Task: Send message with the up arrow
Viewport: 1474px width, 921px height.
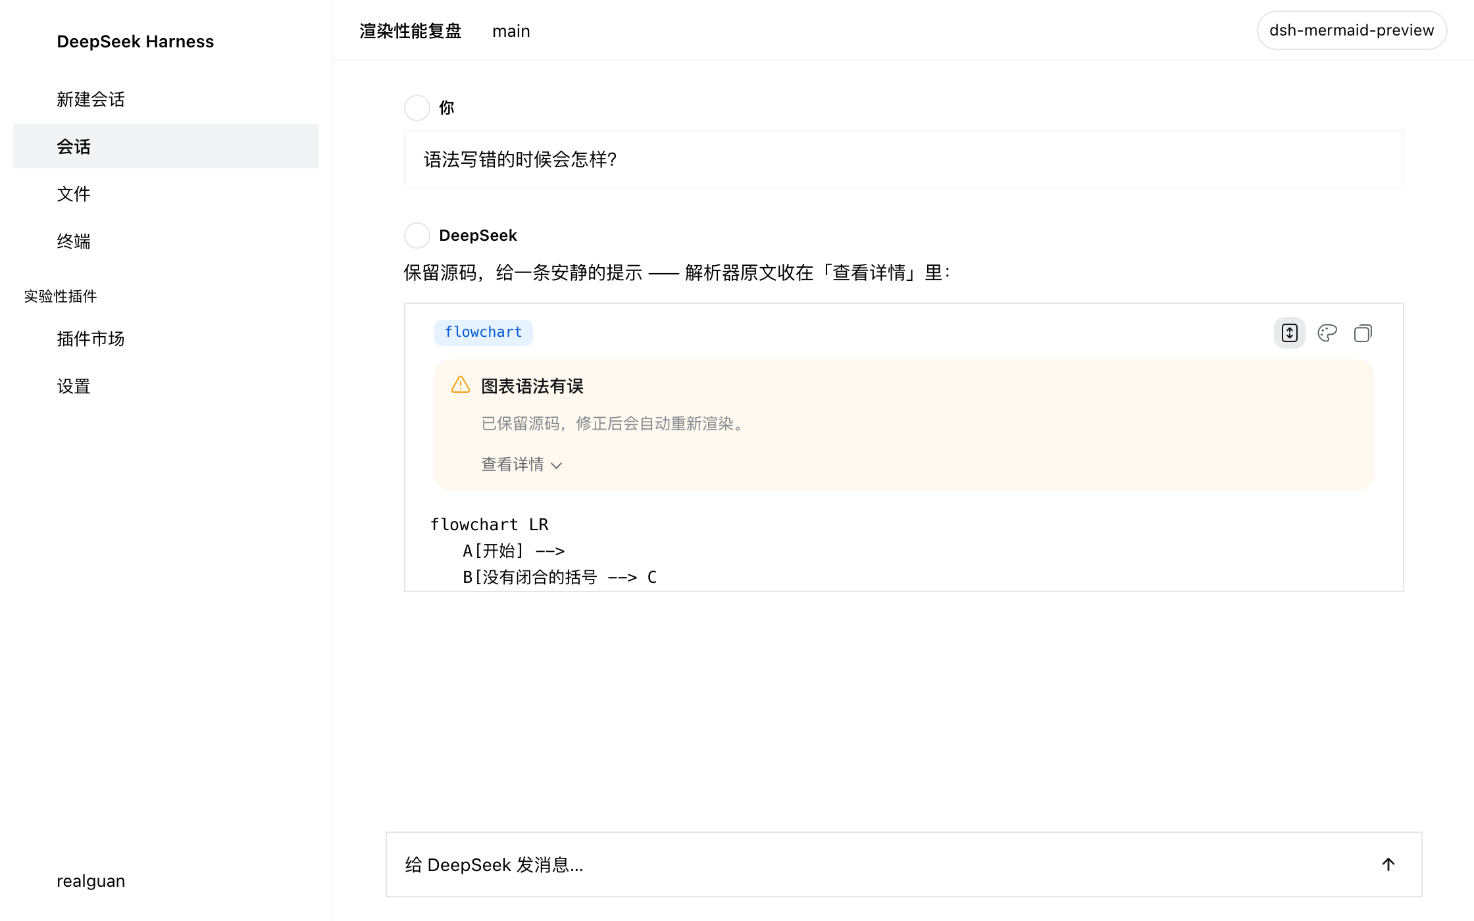Action: [1388, 864]
